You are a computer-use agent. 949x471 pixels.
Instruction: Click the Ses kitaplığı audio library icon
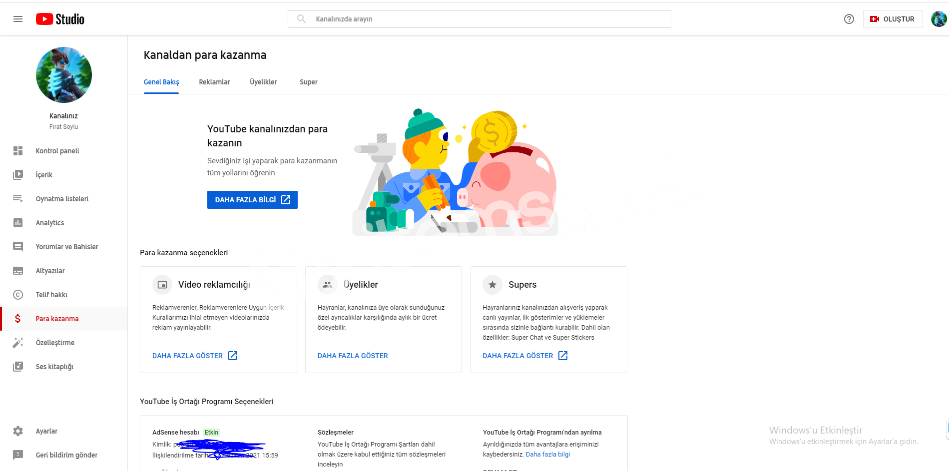[x=18, y=367]
